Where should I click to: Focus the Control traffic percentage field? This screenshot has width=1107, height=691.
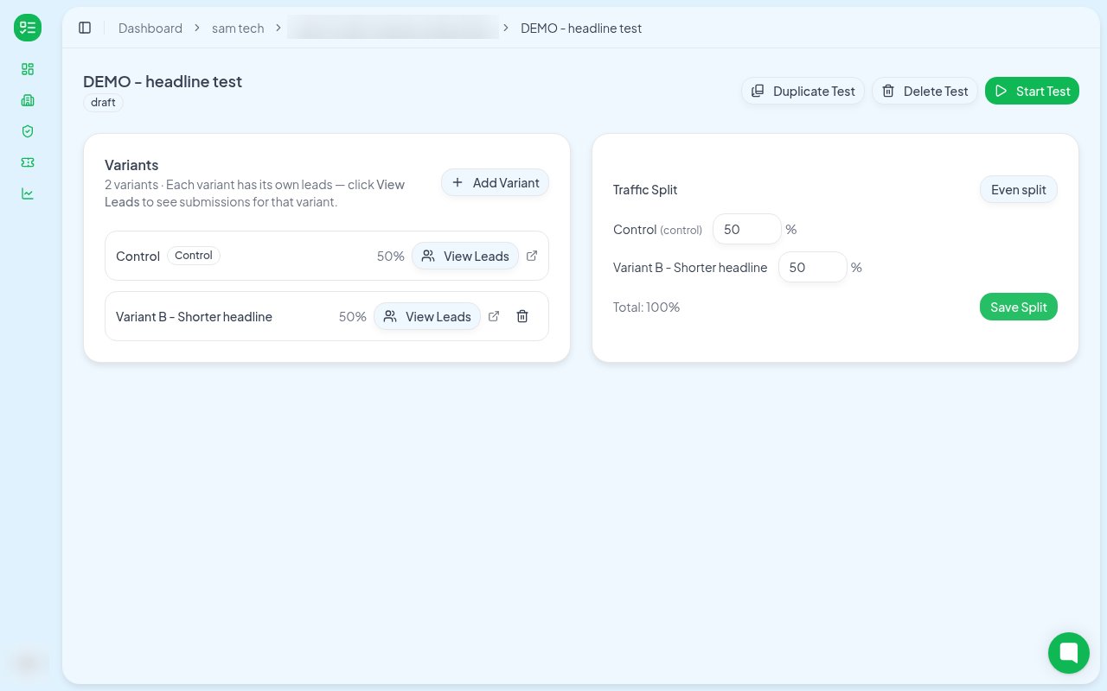(x=747, y=229)
